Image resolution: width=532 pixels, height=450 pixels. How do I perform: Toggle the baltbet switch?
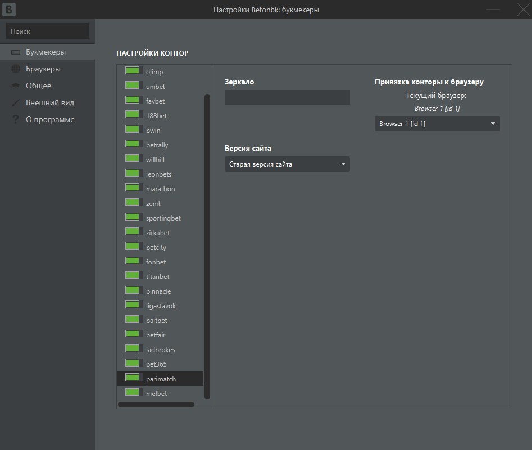tap(134, 319)
